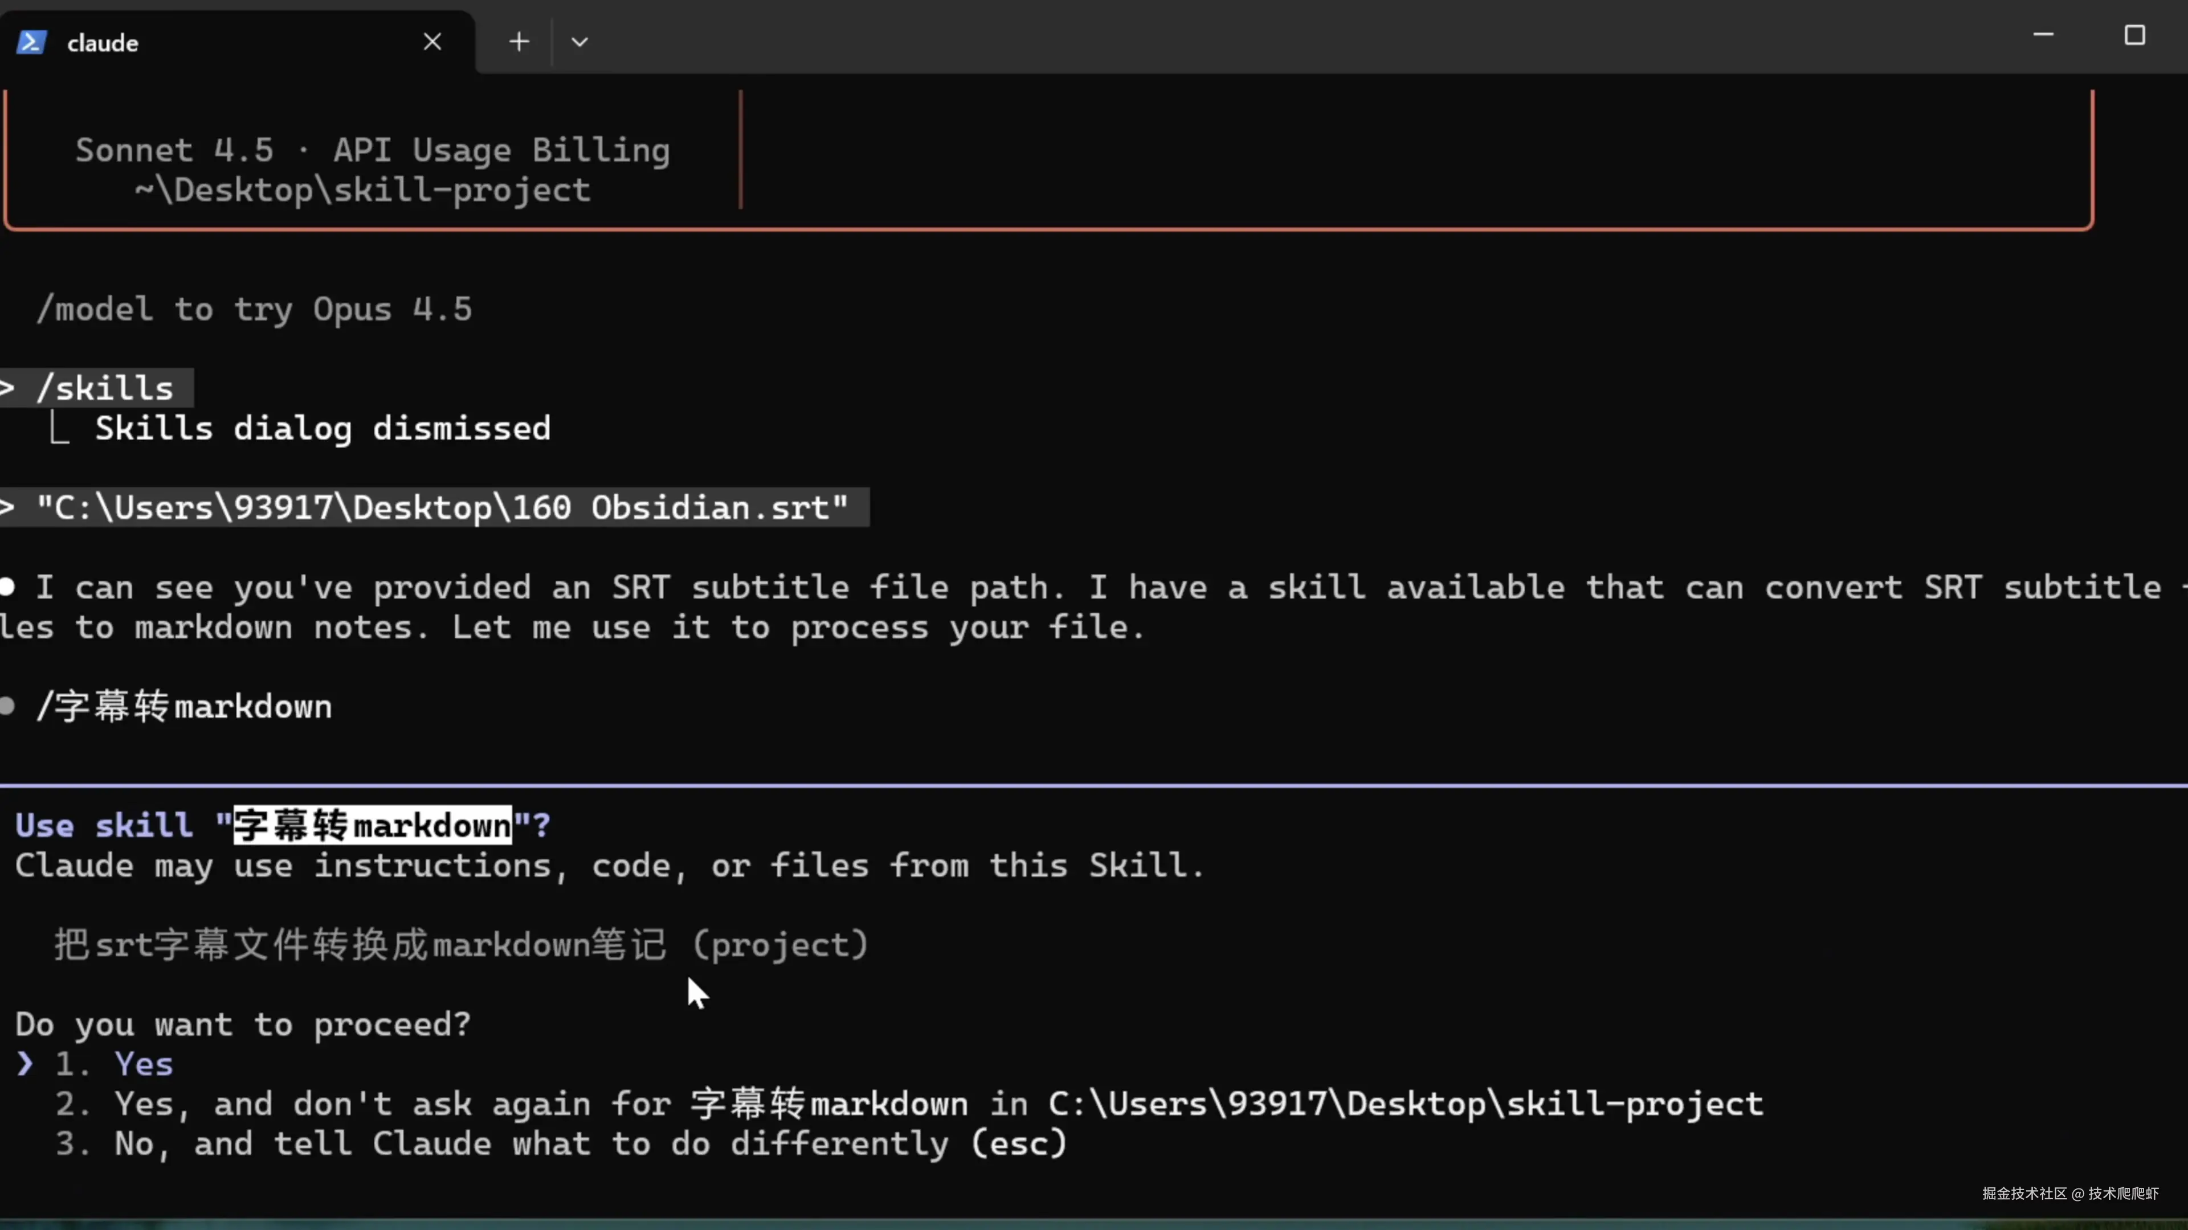Viewport: 2188px width, 1230px height.
Task: Click the ~\Desktop\skill-project directory path
Action: point(362,190)
